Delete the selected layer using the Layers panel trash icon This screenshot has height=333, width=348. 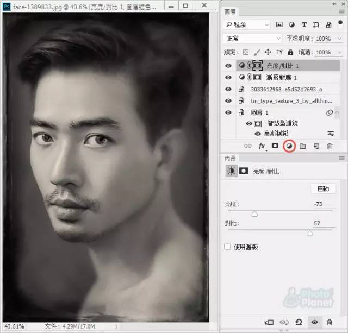330,146
